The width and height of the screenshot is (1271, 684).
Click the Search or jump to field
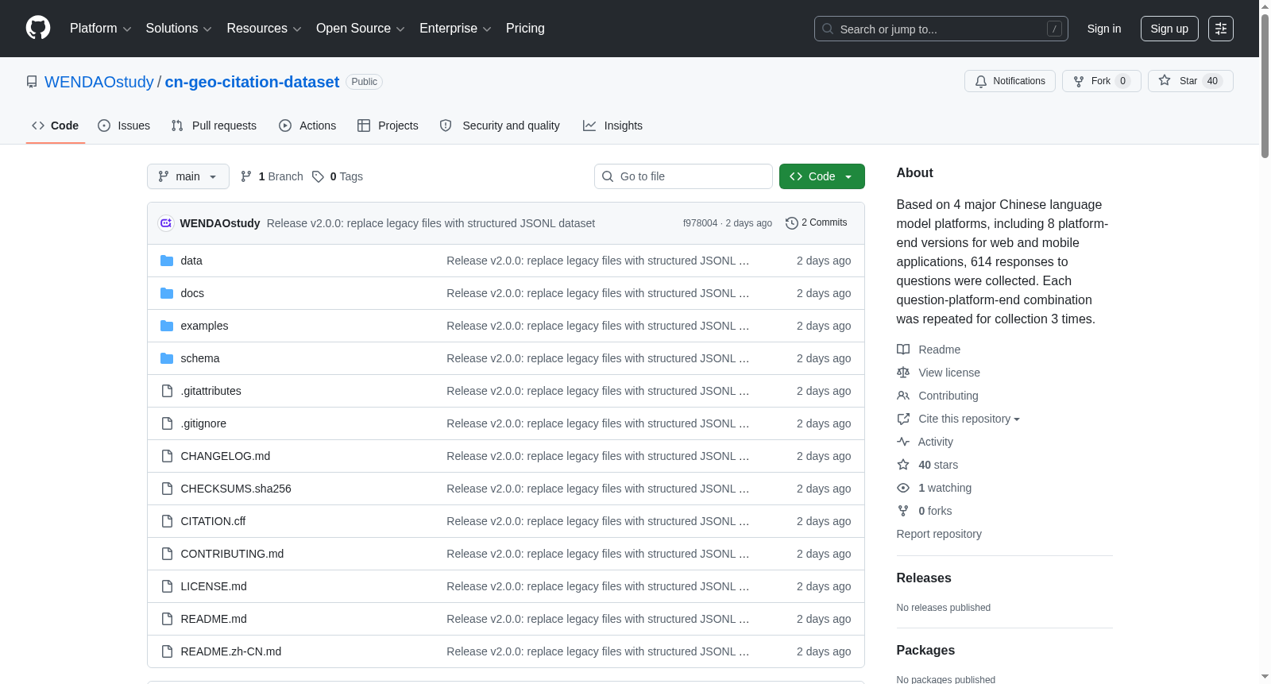941,29
